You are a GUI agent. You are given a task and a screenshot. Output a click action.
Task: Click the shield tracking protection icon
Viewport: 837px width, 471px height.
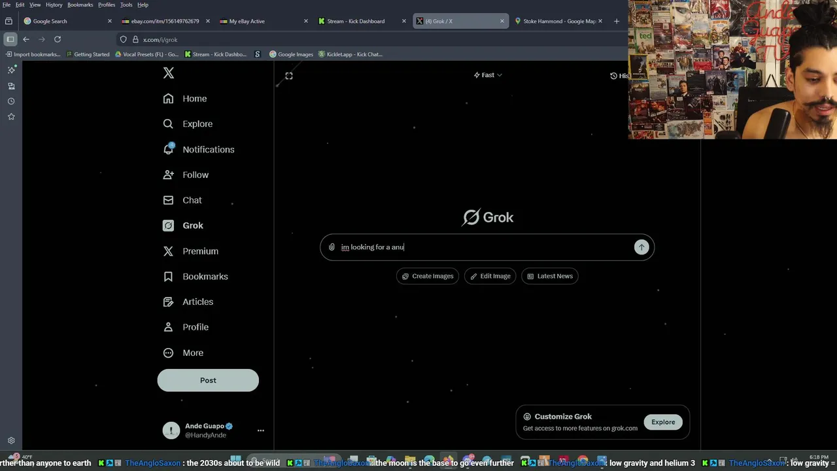coord(123,39)
